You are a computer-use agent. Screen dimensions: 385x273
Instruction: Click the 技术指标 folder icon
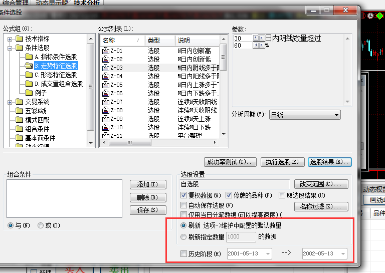coord(19,39)
